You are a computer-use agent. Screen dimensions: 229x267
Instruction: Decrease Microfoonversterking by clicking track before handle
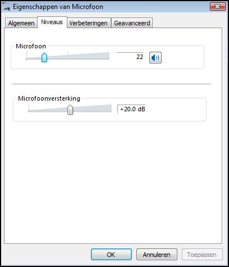pos(48,111)
